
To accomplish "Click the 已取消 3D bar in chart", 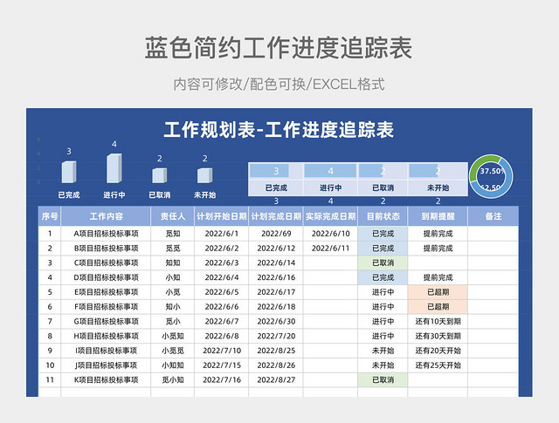I will click(159, 175).
